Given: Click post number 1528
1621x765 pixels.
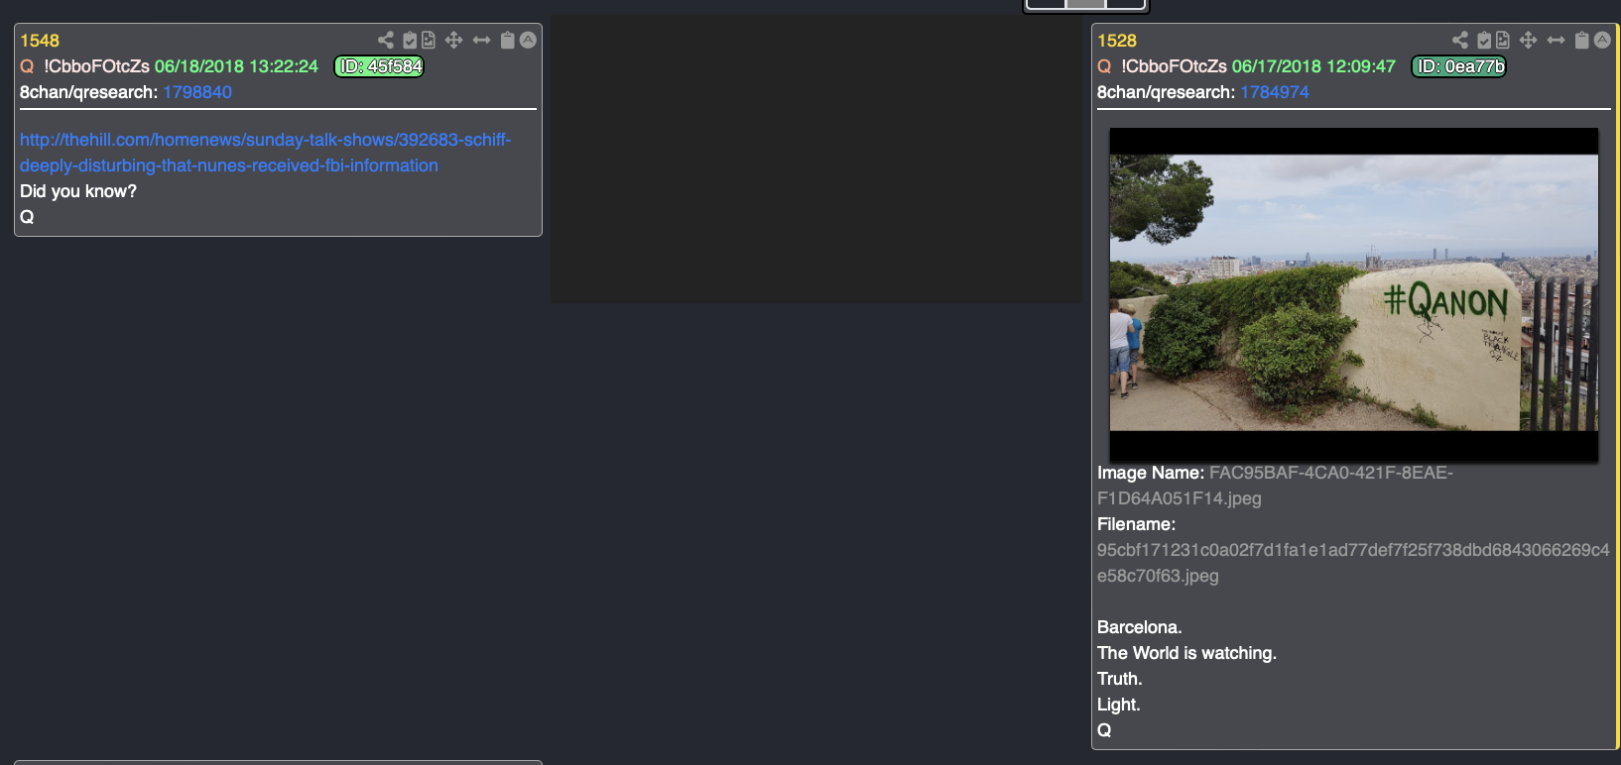Looking at the screenshot, I should pos(1117,41).
